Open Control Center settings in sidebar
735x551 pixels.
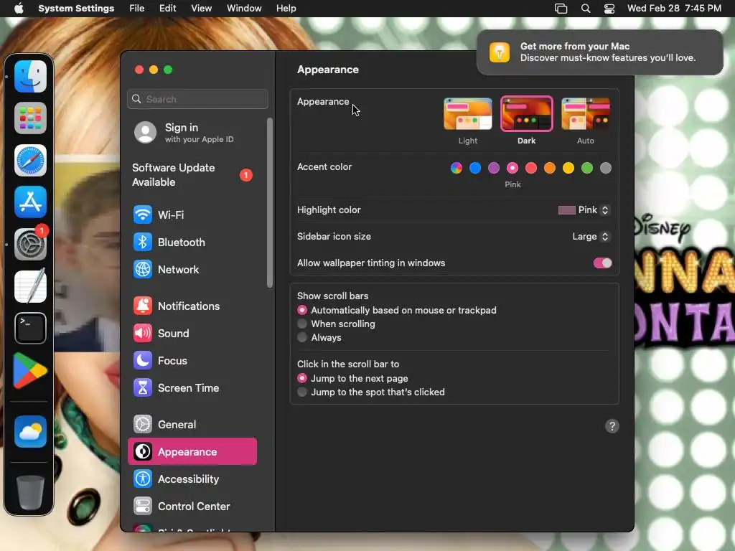click(192, 506)
